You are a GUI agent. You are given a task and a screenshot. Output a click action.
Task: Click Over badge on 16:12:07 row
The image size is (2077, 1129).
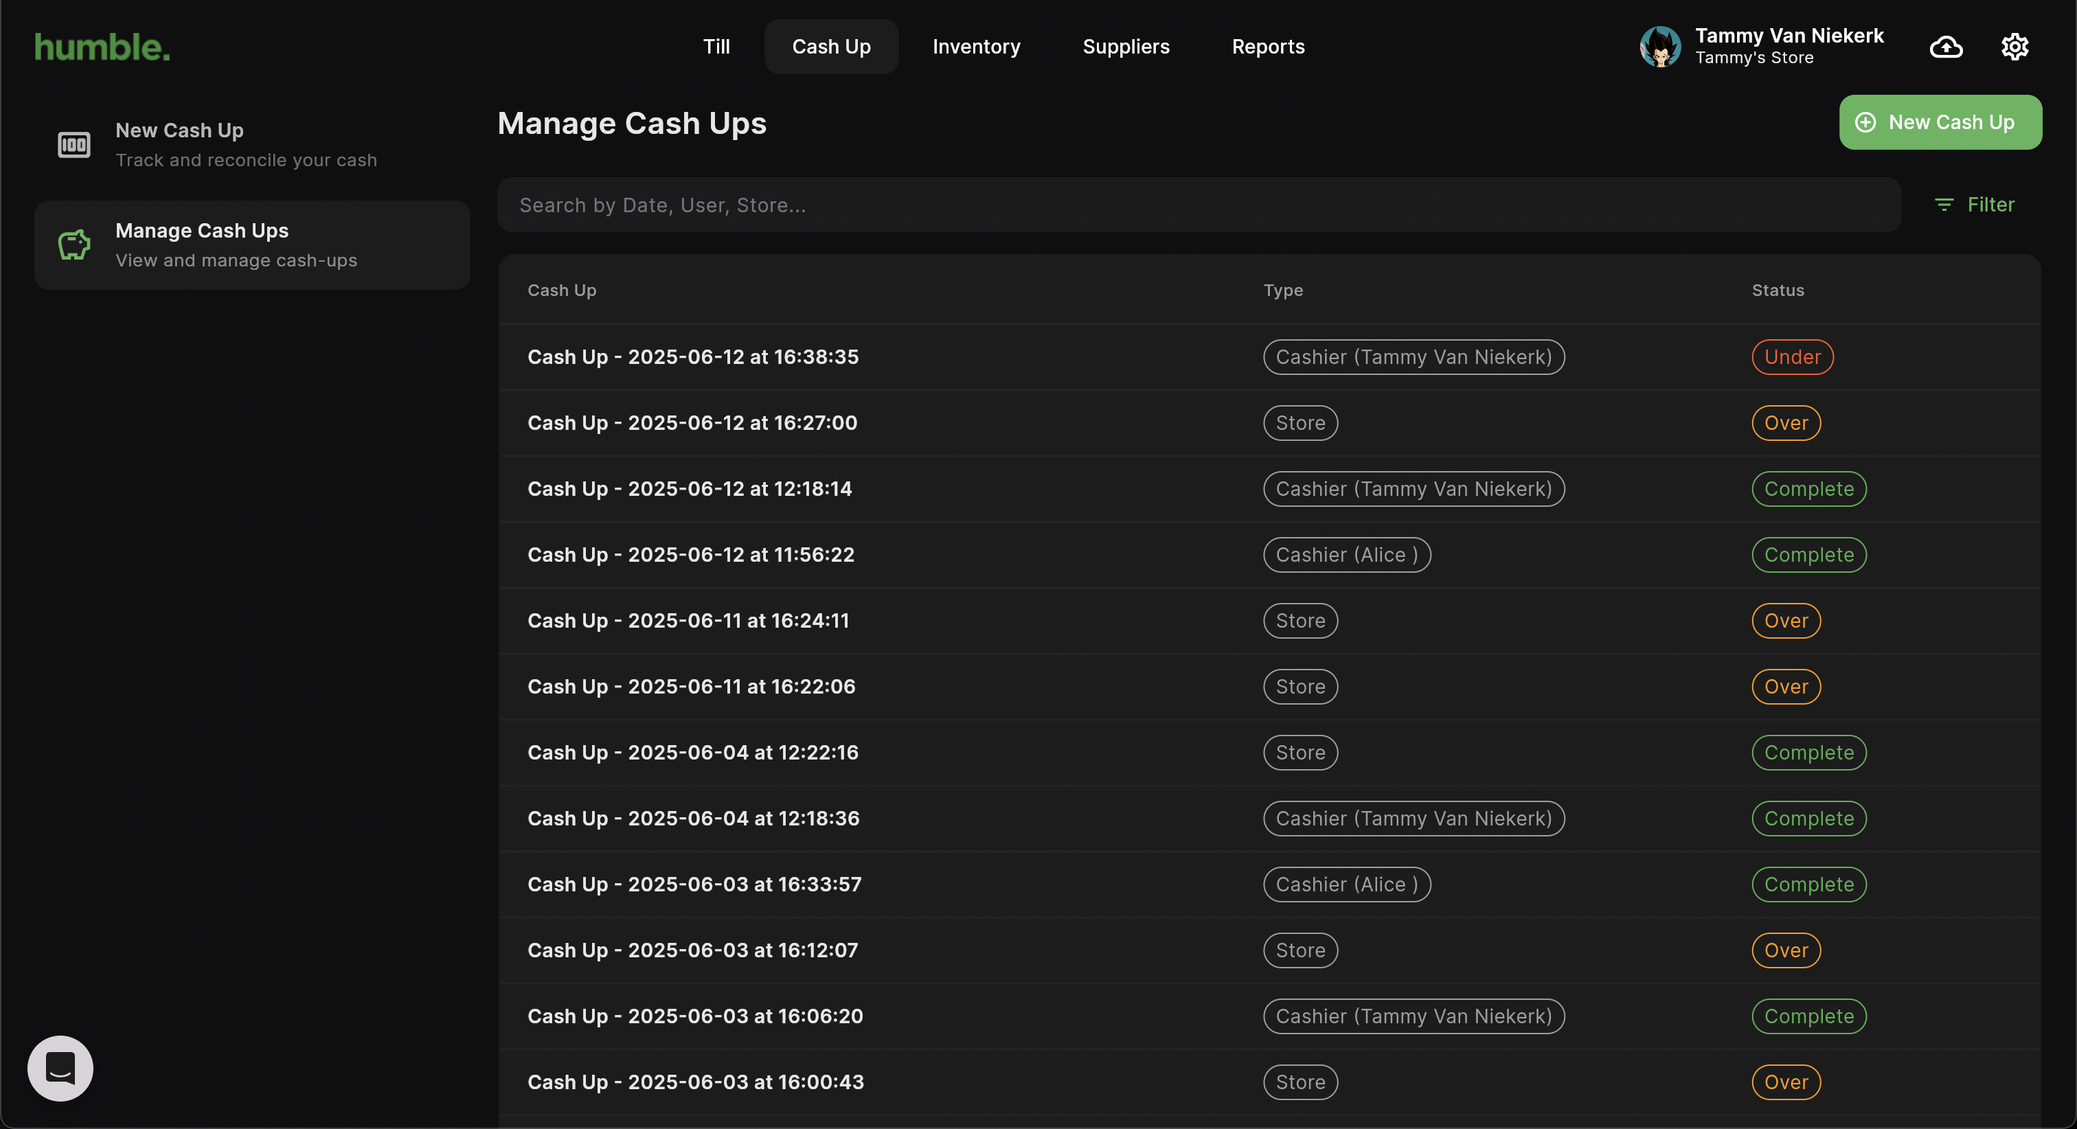[1785, 950]
